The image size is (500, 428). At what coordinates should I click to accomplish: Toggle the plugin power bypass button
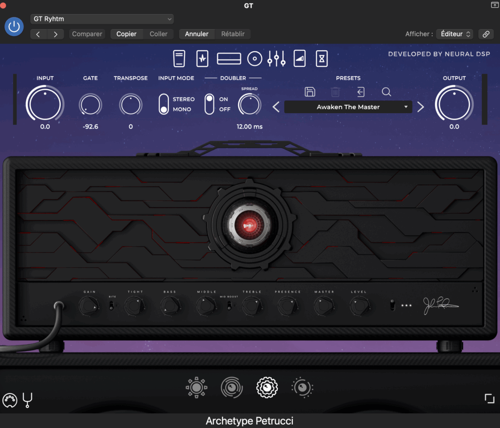[x=14, y=26]
